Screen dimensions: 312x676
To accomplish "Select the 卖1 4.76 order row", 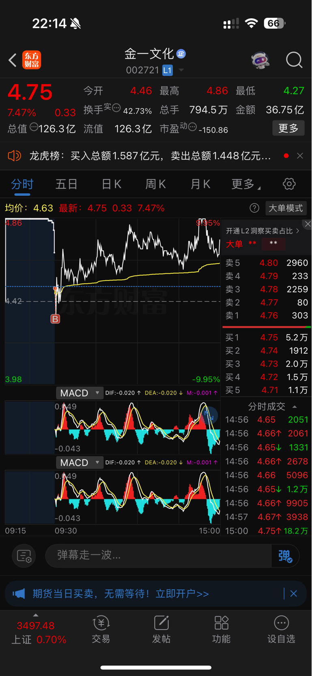I will tap(267, 315).
